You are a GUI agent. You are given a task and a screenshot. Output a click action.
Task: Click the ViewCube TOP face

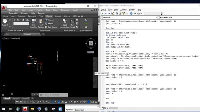(91, 43)
